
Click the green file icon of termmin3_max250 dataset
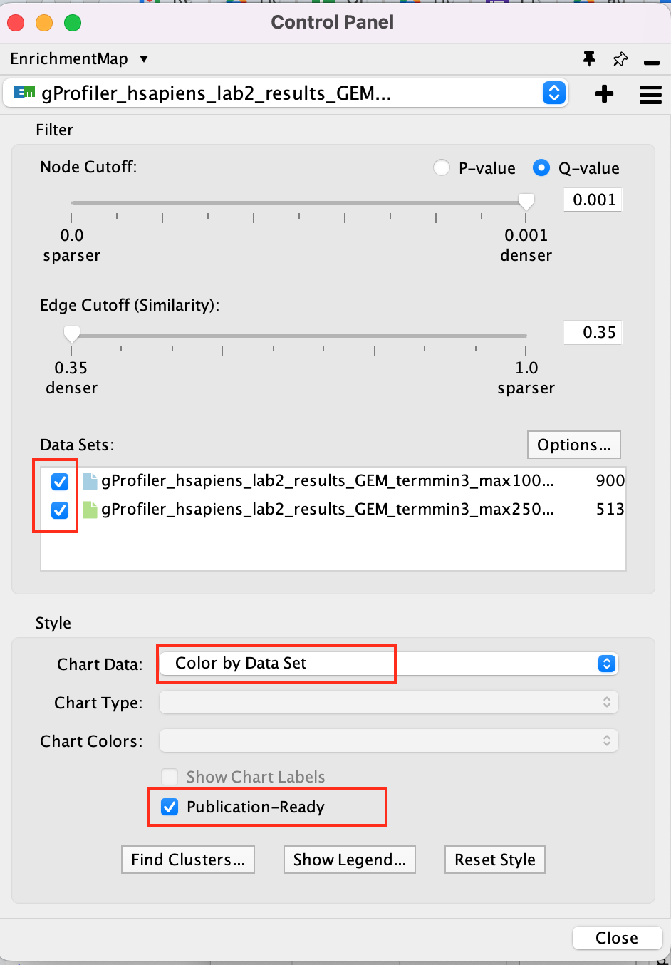[90, 510]
